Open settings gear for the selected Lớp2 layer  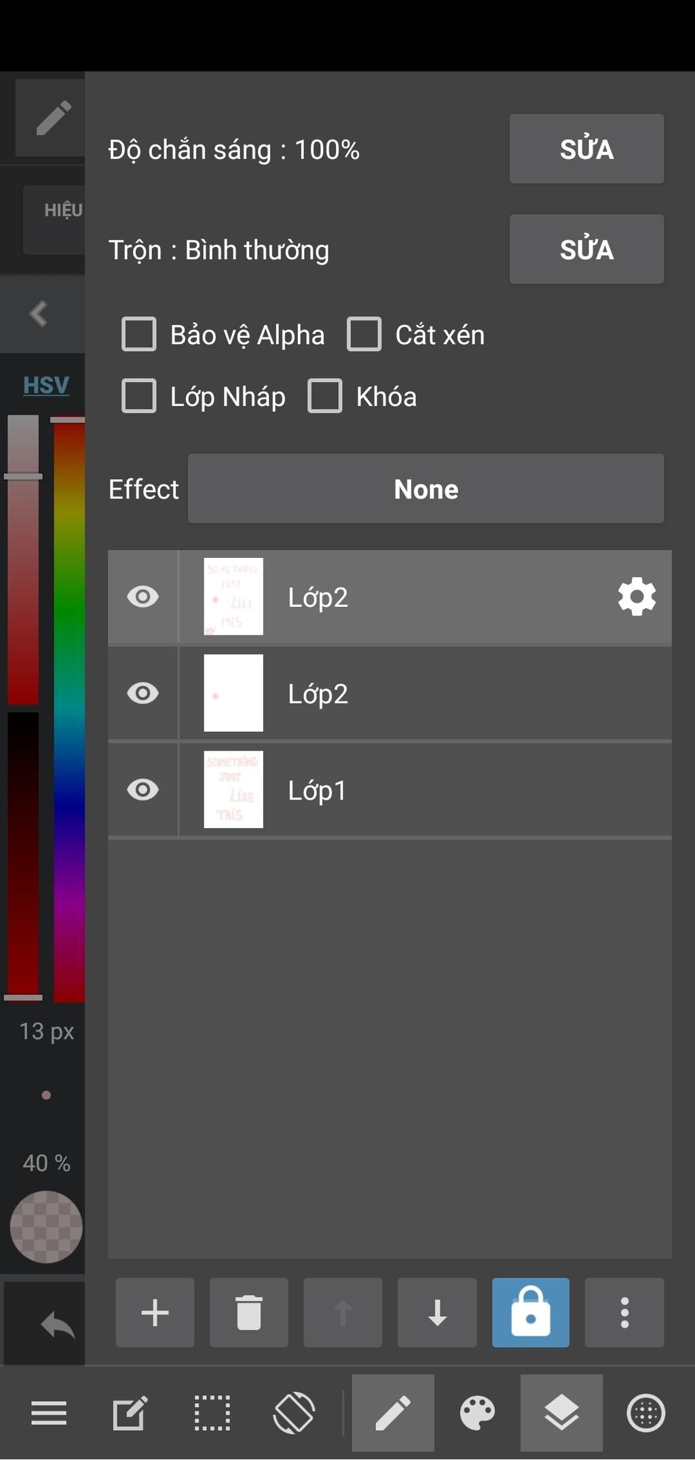pos(637,597)
